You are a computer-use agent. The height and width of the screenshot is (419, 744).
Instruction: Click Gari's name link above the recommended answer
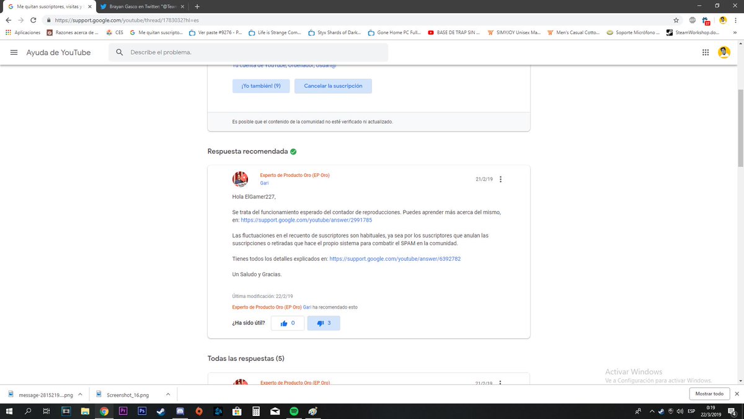click(264, 183)
